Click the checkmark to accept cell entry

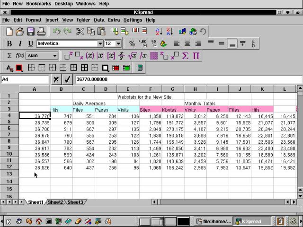coord(68,79)
